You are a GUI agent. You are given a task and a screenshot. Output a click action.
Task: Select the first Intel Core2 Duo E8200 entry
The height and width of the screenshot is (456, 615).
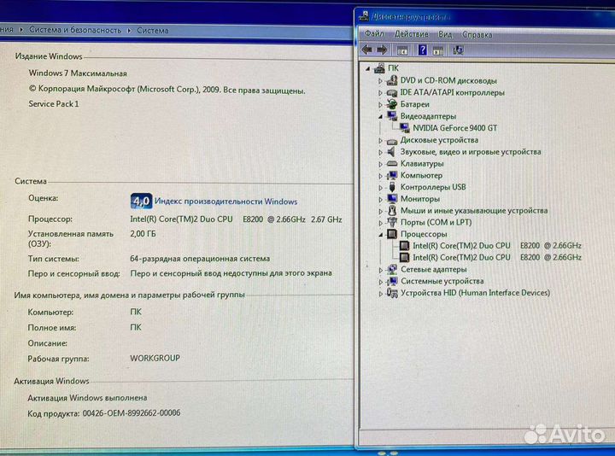(496, 245)
